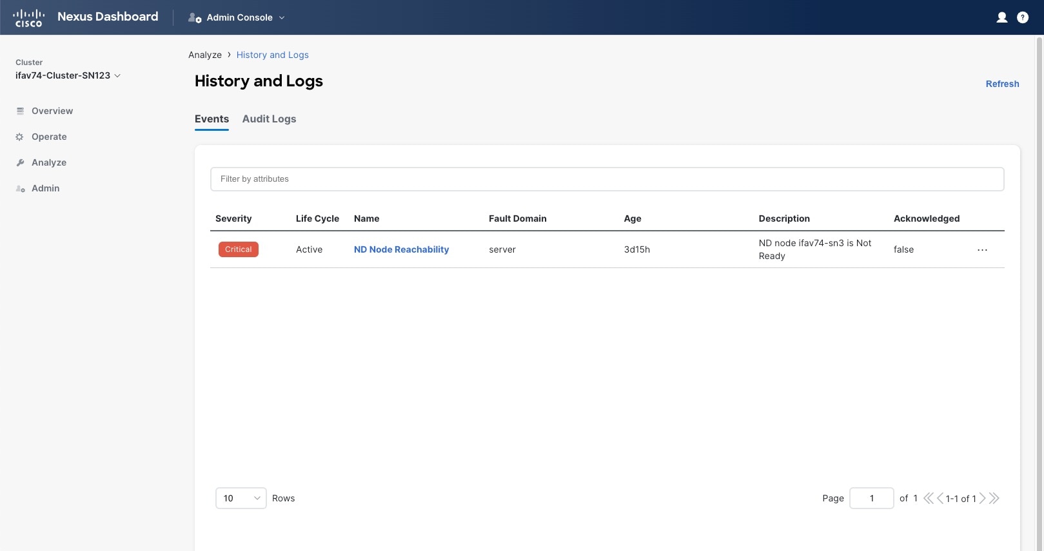The height and width of the screenshot is (551, 1044).
Task: Click the false acknowledged cell
Action: pos(903,249)
